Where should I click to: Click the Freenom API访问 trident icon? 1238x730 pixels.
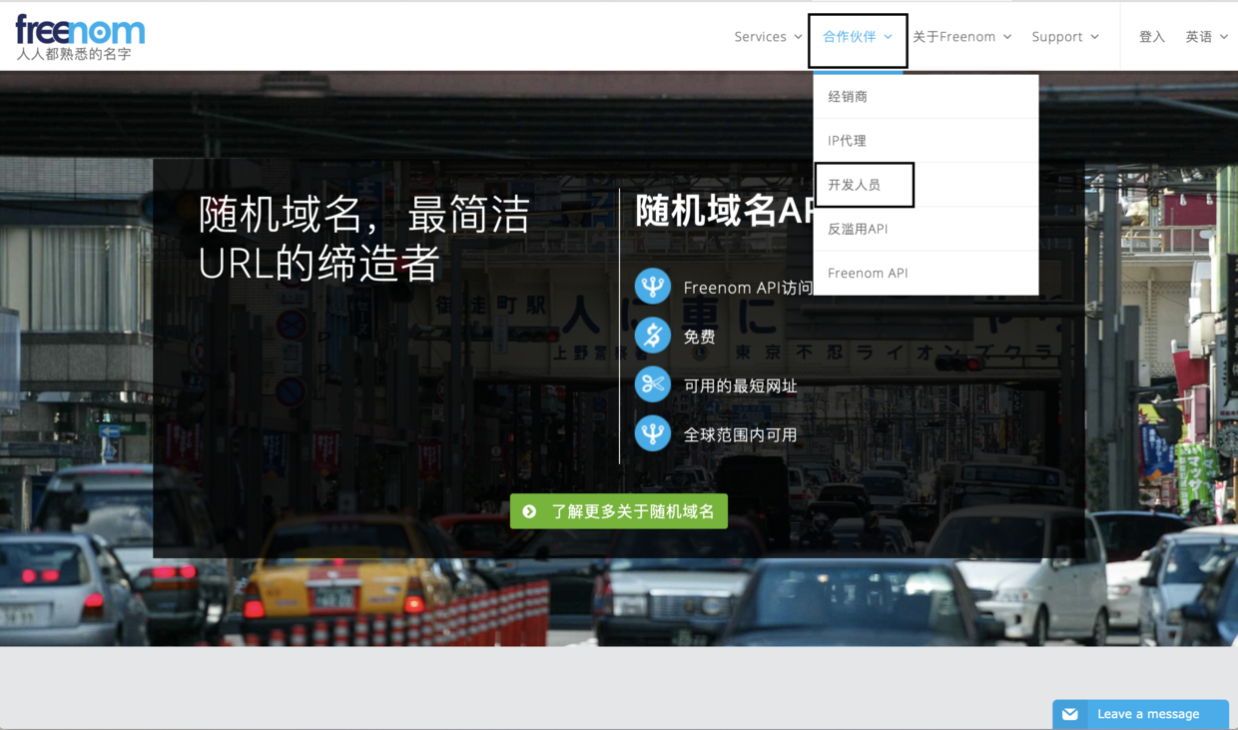tap(653, 287)
